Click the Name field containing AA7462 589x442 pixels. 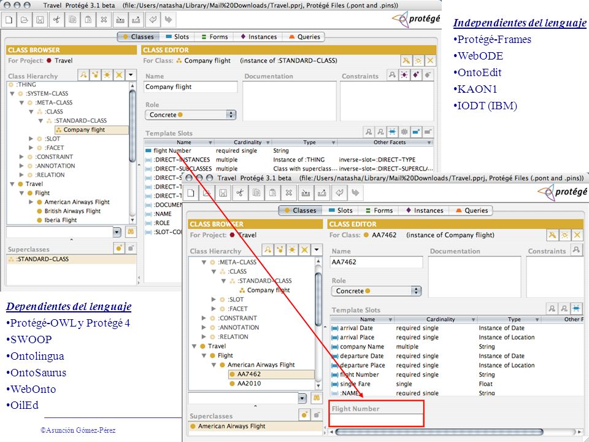point(376,262)
